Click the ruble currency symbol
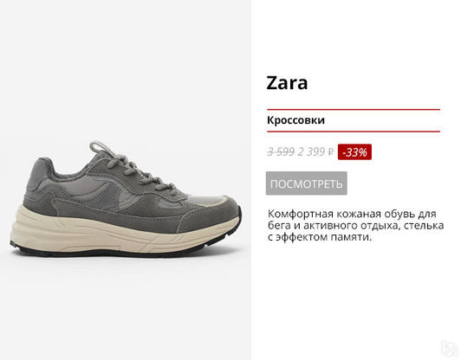461x360 pixels. click(331, 152)
